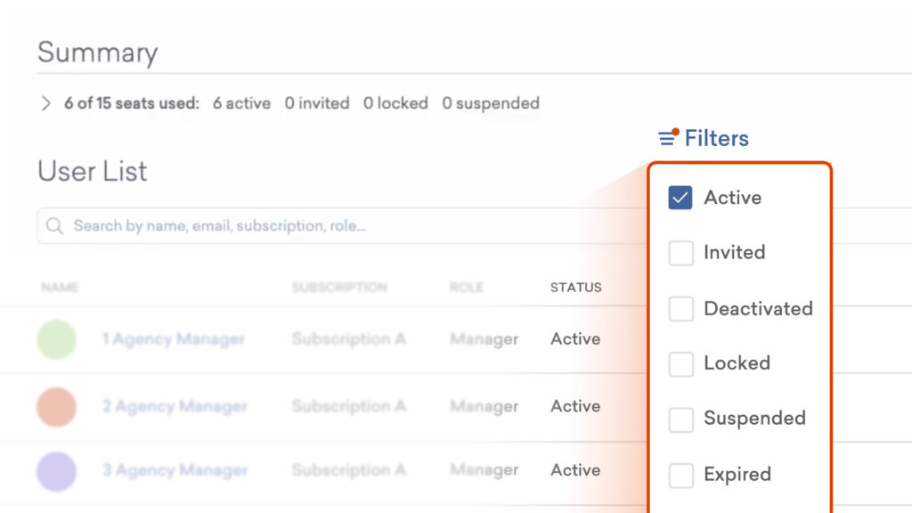Expand the seats used summary chevron
Image resolution: width=912 pixels, height=513 pixels.
point(46,103)
